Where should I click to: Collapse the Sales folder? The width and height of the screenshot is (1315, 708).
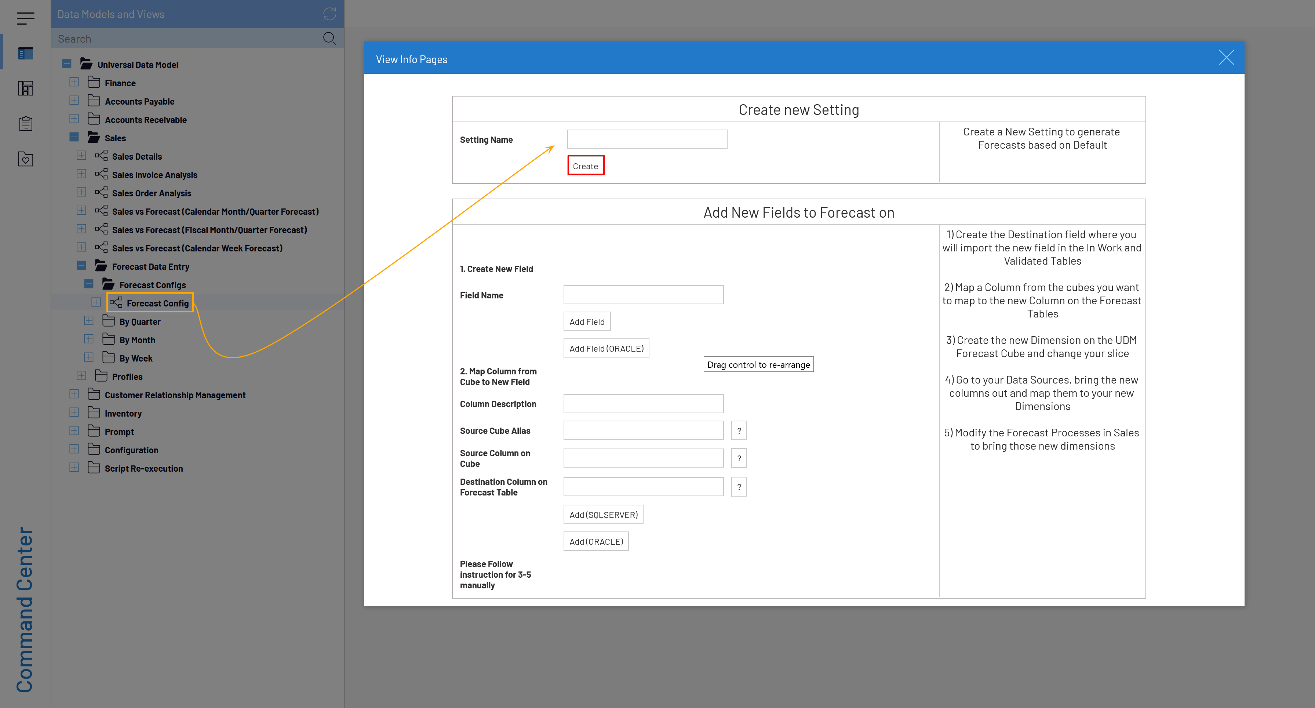click(74, 137)
